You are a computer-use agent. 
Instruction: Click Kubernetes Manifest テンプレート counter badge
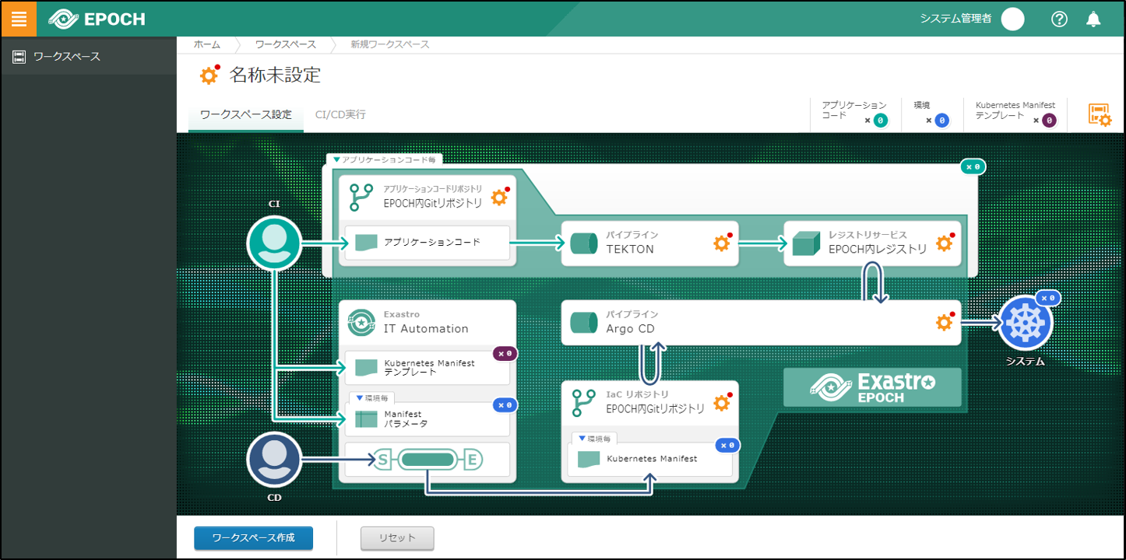[x=1049, y=120]
